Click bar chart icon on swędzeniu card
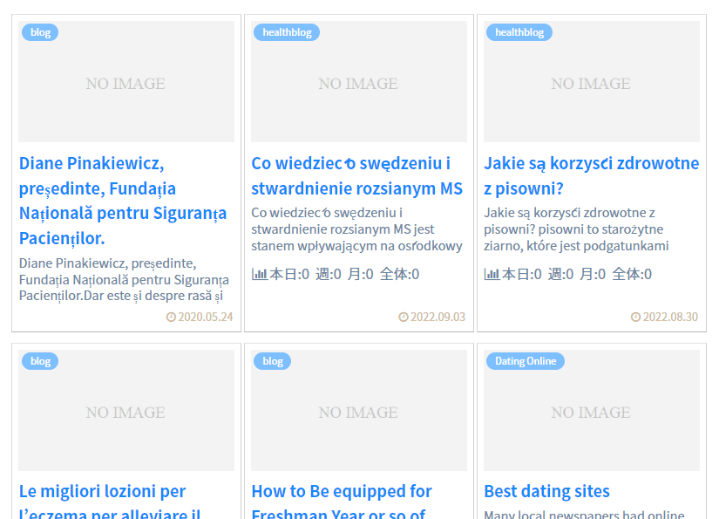 (259, 275)
